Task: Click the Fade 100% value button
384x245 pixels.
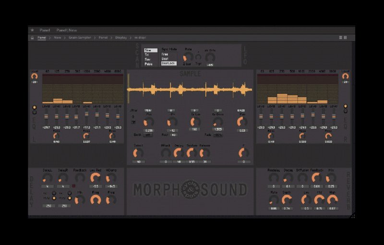Action: click(x=218, y=135)
